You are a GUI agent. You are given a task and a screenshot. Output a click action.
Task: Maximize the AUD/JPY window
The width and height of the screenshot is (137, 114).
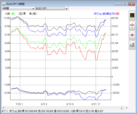click(x=125, y=4)
